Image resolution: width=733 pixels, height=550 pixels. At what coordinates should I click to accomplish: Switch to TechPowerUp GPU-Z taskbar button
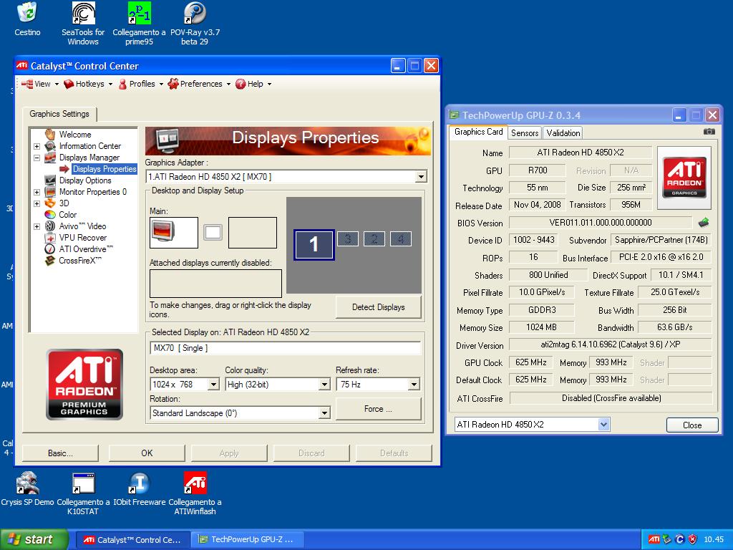[x=247, y=540]
